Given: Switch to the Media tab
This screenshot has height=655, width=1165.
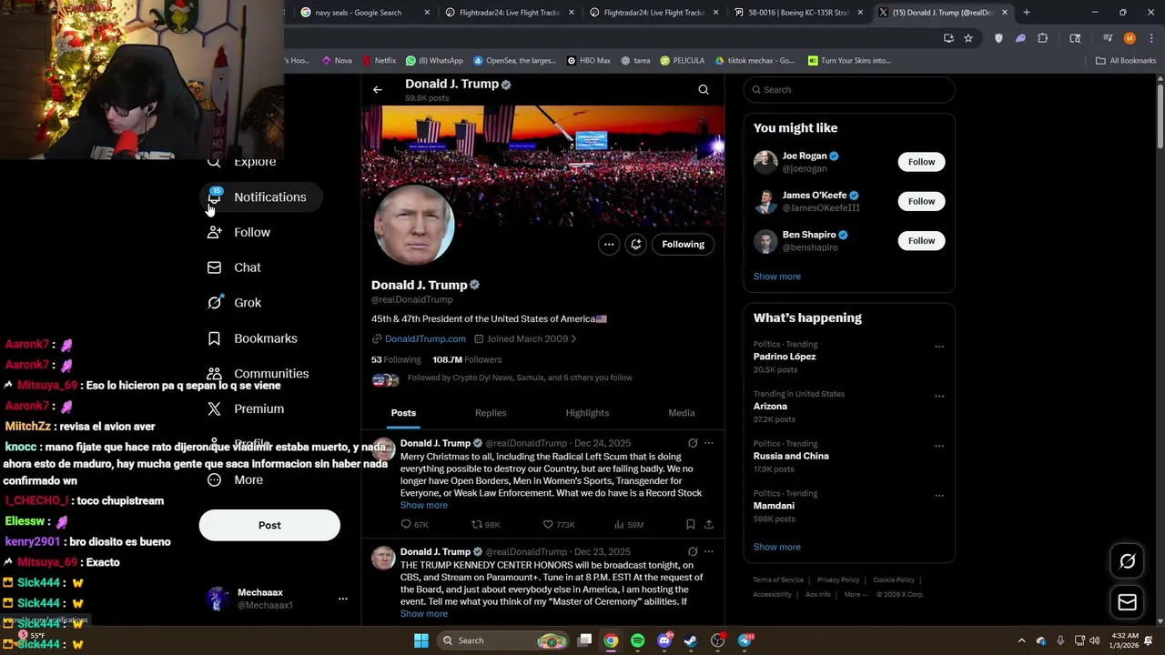Looking at the screenshot, I should pos(682,413).
